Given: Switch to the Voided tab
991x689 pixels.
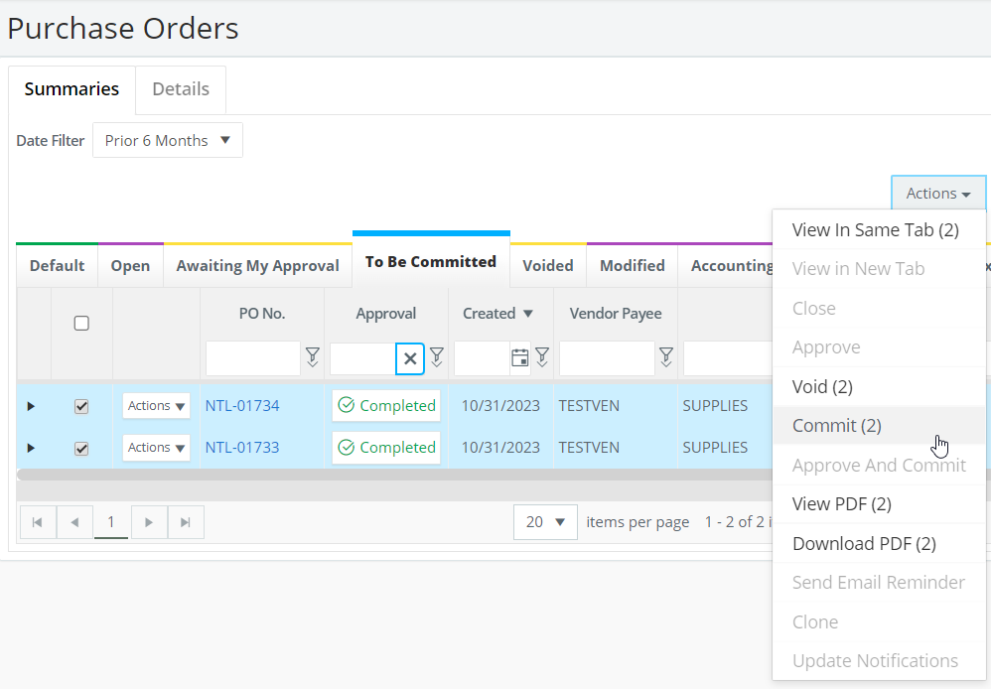Looking at the screenshot, I should pos(547,265).
